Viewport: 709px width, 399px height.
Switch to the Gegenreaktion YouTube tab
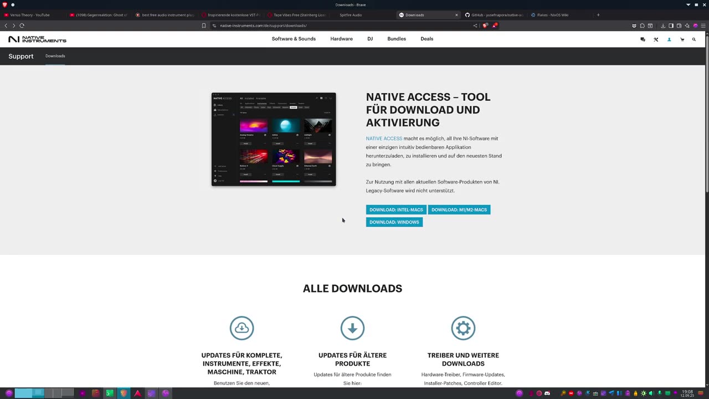pos(100,15)
